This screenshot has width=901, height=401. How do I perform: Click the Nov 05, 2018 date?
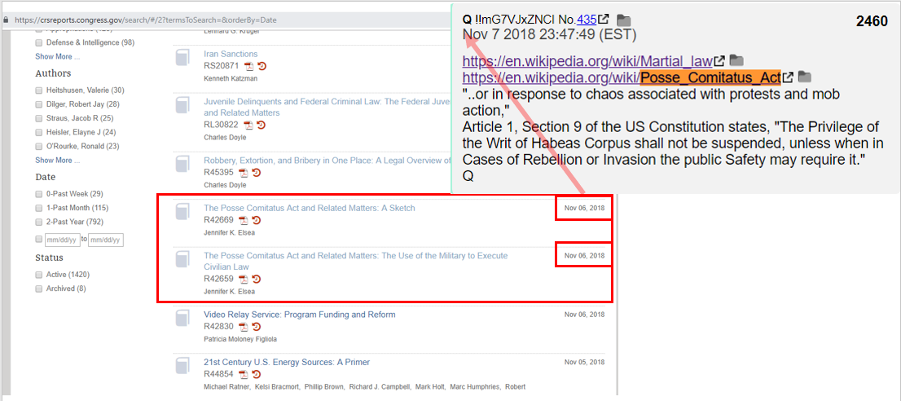click(584, 362)
